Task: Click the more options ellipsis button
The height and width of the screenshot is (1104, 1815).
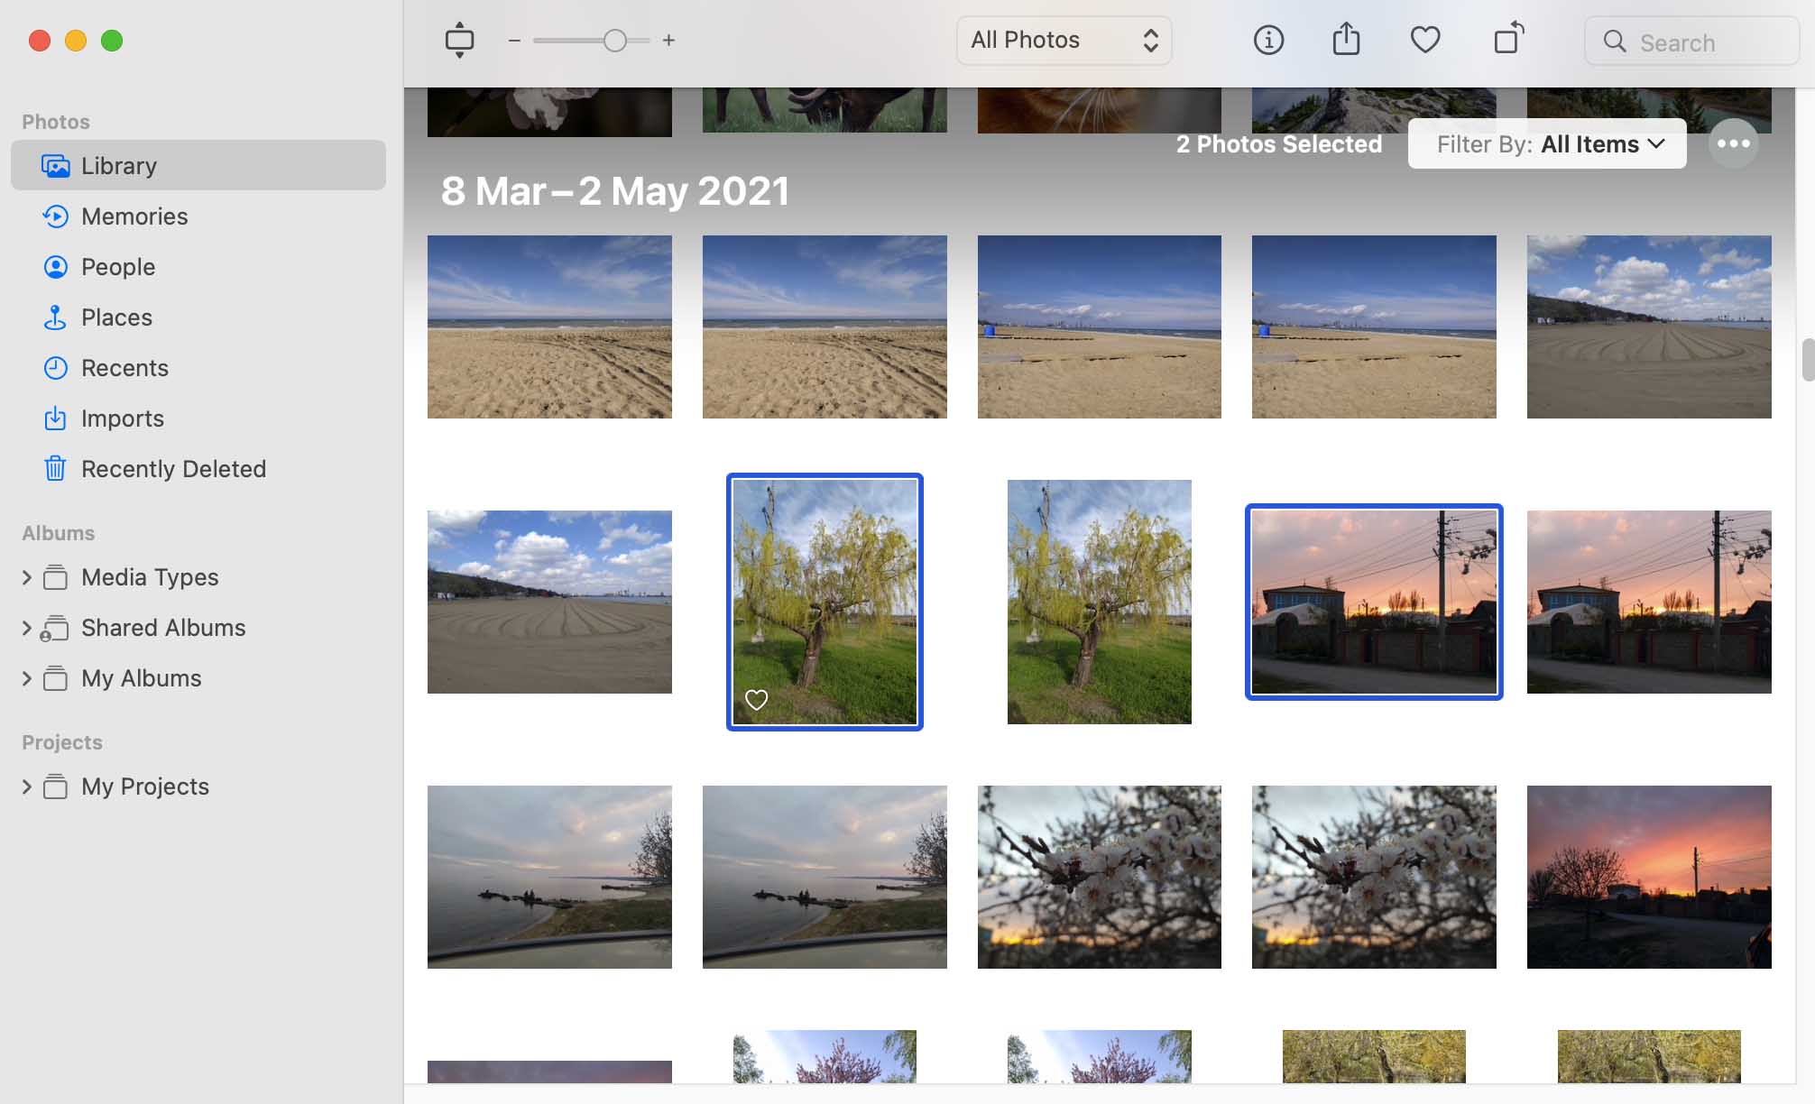Action: [1732, 143]
